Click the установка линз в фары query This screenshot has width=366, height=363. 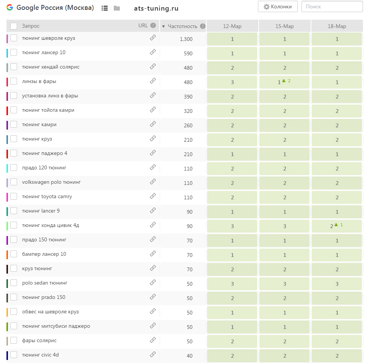click(x=50, y=96)
